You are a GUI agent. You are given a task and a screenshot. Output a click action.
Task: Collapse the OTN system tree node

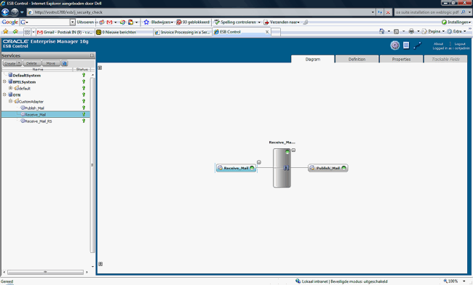click(x=4, y=95)
